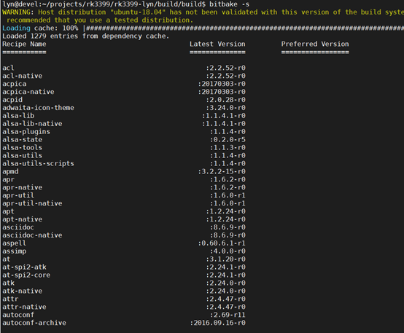Click the shell prompt path 'lyn@devel'
Viewport: 404px width, 333px height.
[x=20, y=4]
